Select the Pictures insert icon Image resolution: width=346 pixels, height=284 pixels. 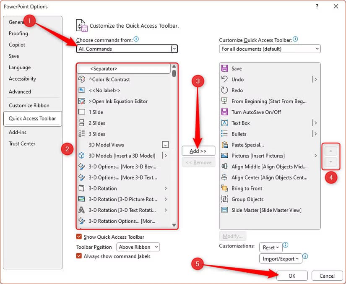224,156
